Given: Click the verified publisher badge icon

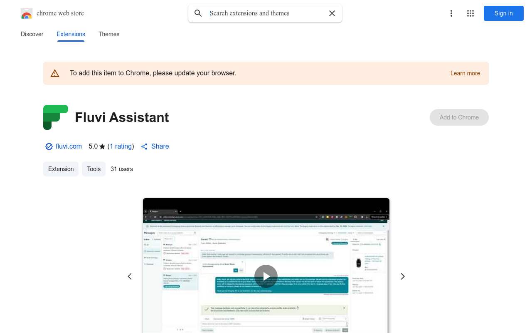Looking at the screenshot, I should pyautogui.click(x=49, y=147).
